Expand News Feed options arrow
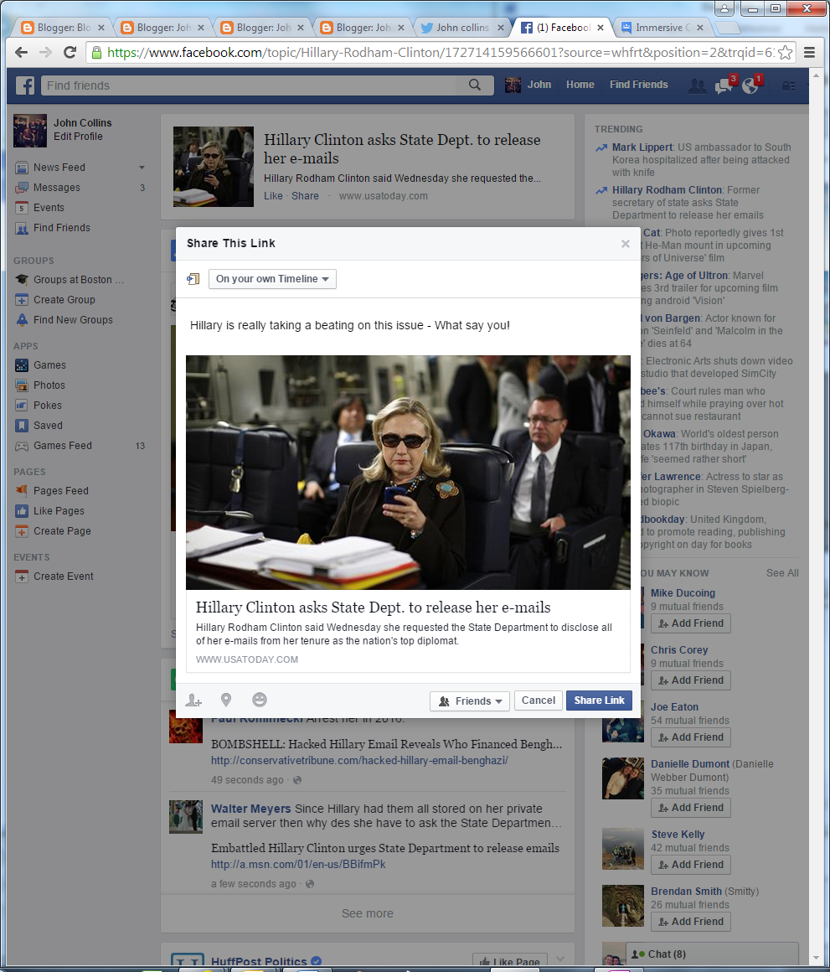The width and height of the screenshot is (830, 972). (142, 168)
